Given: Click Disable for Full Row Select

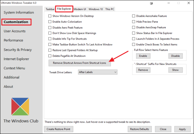Looking at the screenshot, I should tap(175, 56).
